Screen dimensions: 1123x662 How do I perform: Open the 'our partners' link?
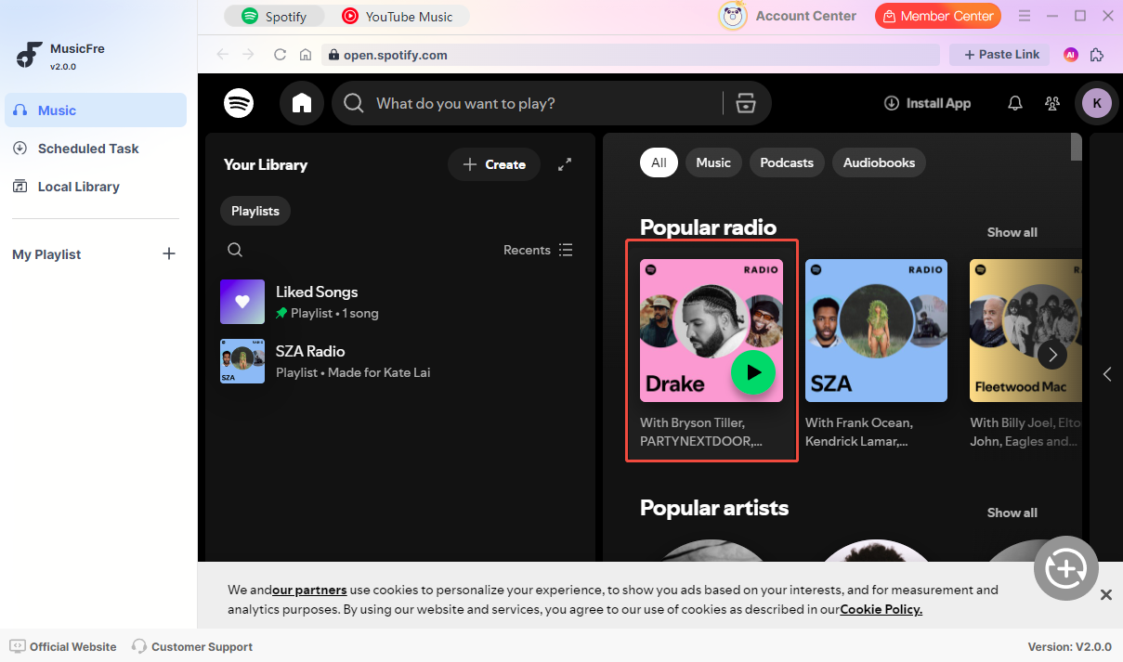pos(309,590)
